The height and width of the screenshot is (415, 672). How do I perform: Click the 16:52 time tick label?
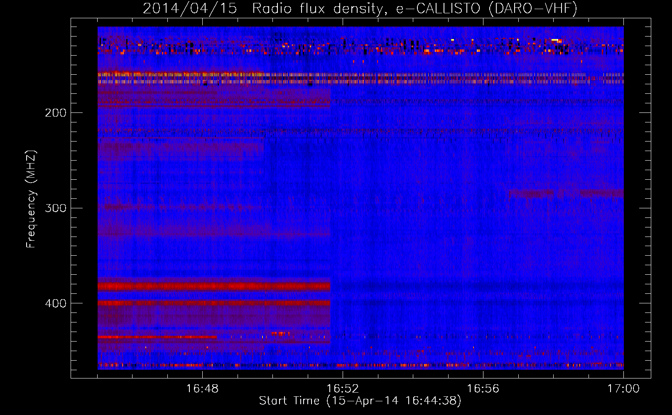(x=343, y=389)
